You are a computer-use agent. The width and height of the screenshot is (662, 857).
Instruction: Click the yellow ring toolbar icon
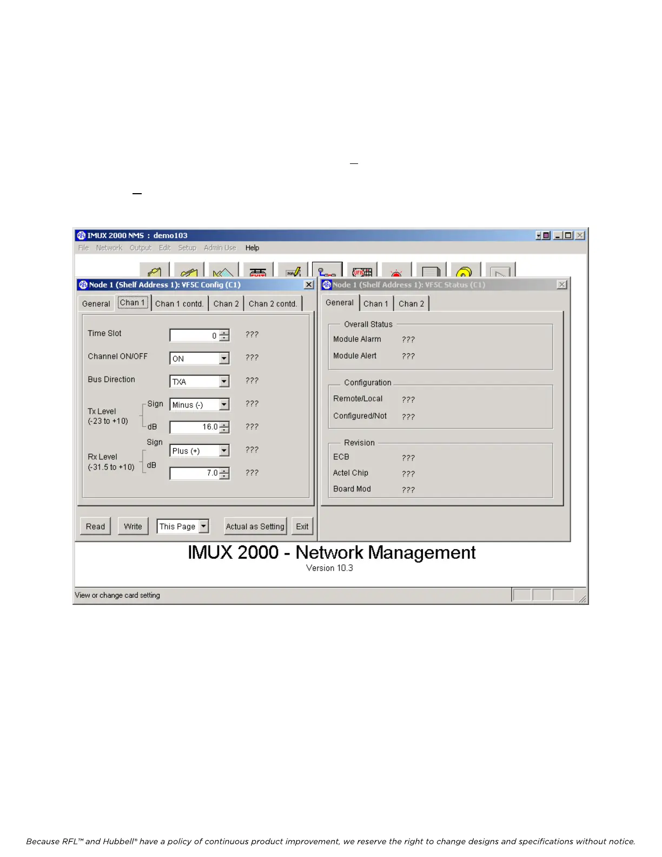pos(466,270)
